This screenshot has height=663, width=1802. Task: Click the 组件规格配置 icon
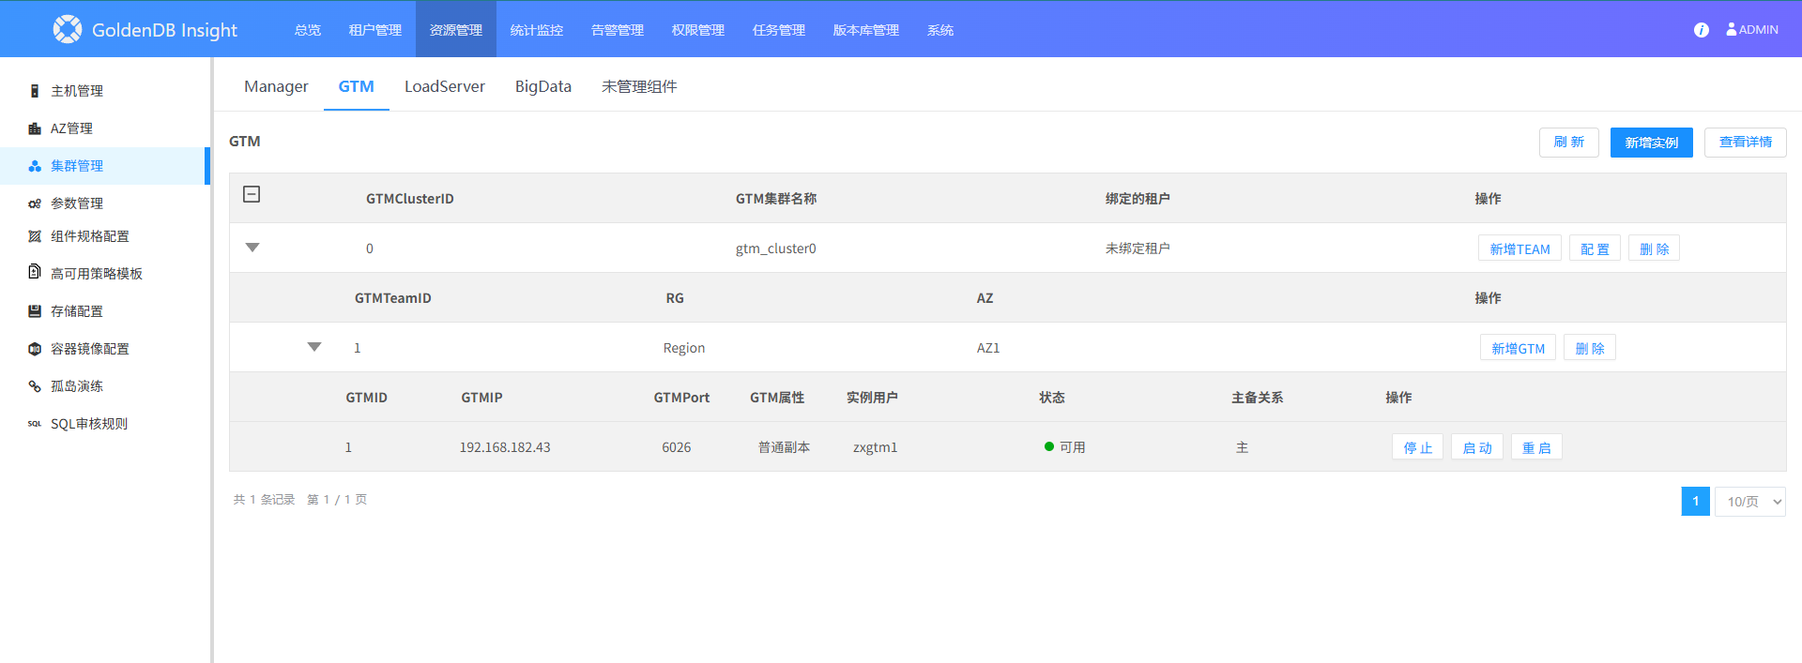coord(35,236)
